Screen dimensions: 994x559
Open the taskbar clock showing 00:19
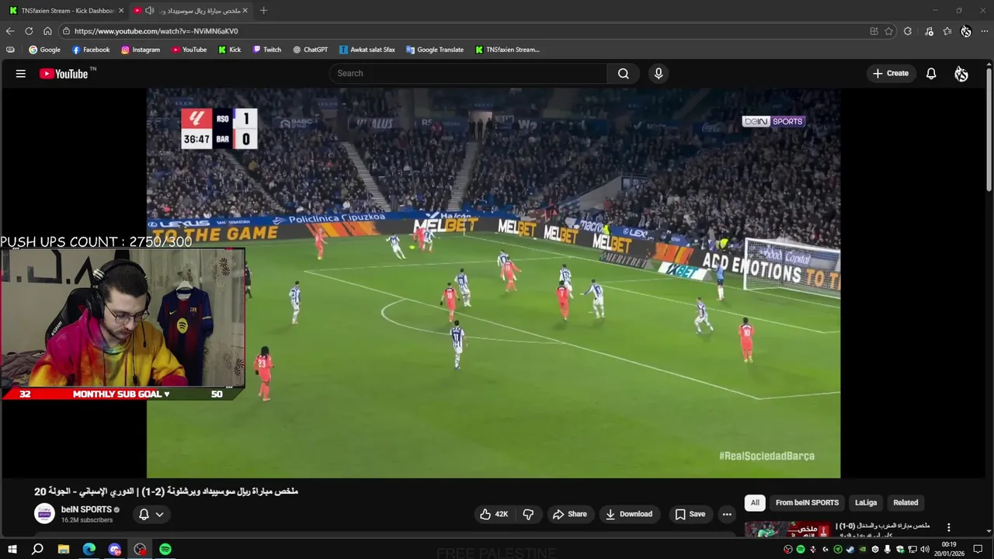(949, 549)
